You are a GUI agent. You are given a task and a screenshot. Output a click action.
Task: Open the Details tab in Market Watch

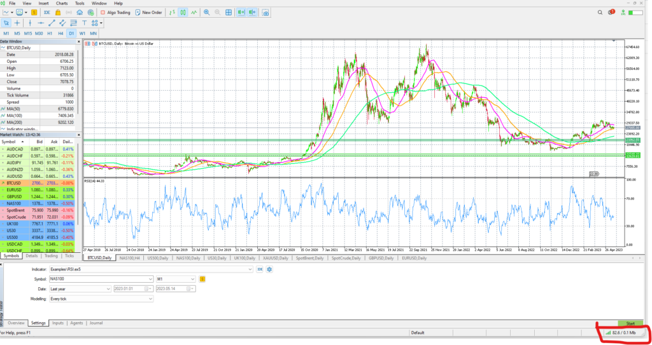point(32,256)
